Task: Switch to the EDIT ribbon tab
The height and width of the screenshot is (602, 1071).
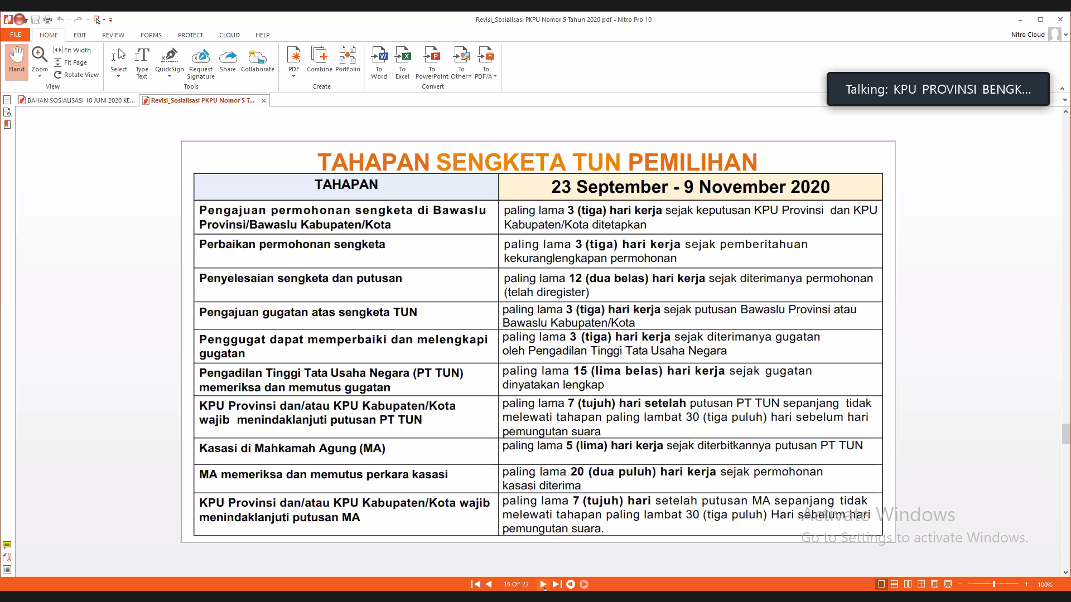Action: pos(80,35)
